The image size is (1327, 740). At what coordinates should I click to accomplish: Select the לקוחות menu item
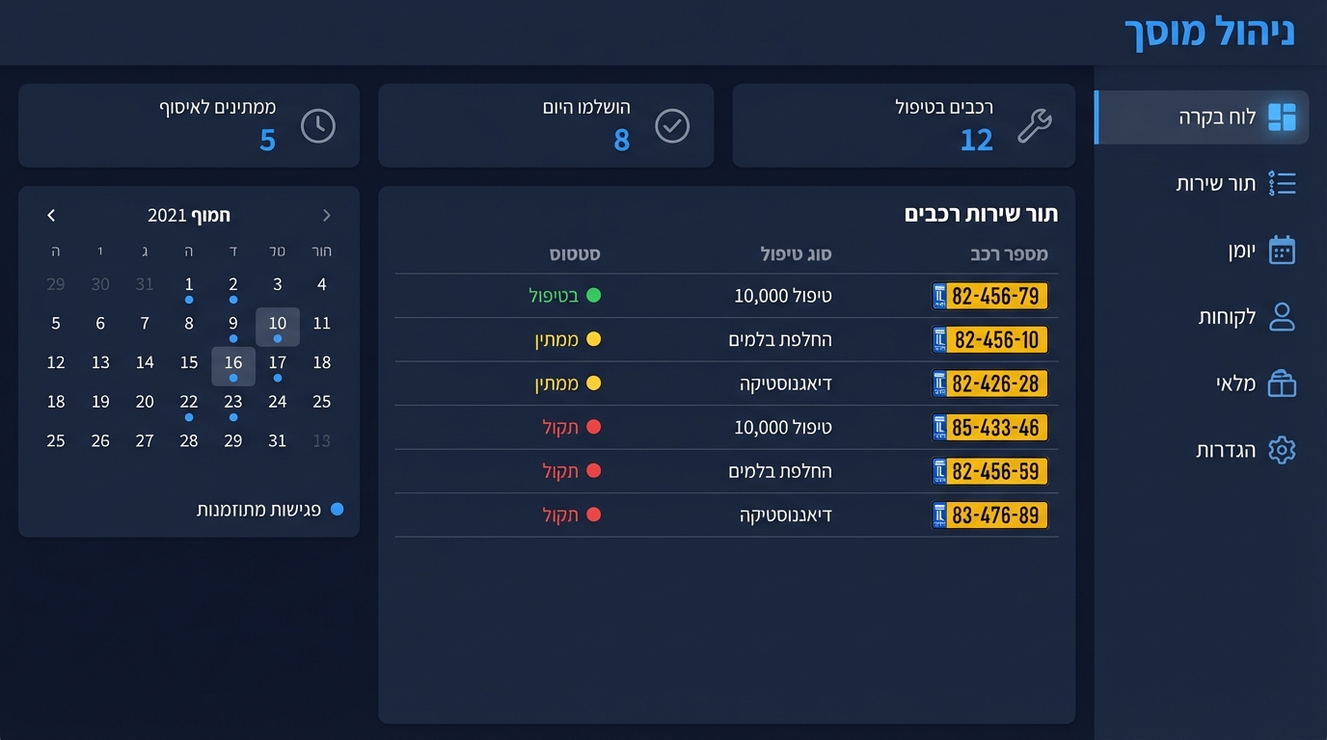pyautogui.click(x=1227, y=317)
